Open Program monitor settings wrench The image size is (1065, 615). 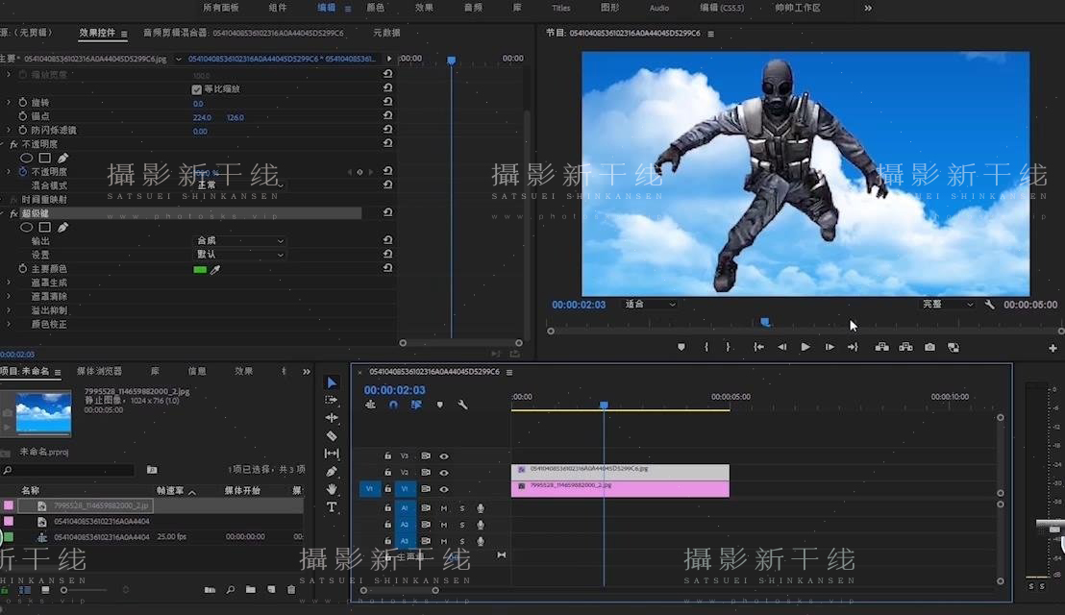tap(990, 305)
